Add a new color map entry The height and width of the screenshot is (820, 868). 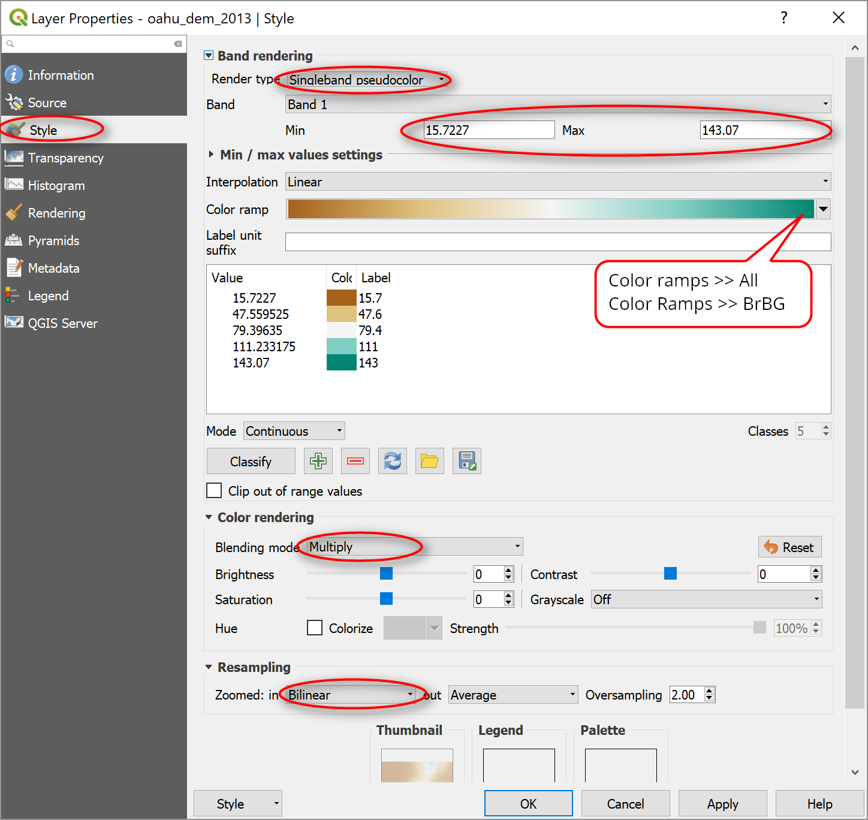(318, 461)
